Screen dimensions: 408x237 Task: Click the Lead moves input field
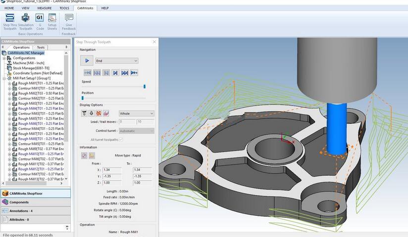[x=127, y=122]
